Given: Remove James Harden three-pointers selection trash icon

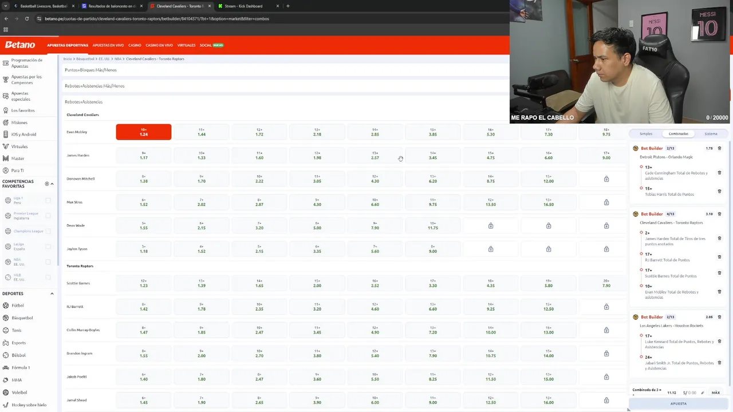Looking at the screenshot, I should 720,239.
